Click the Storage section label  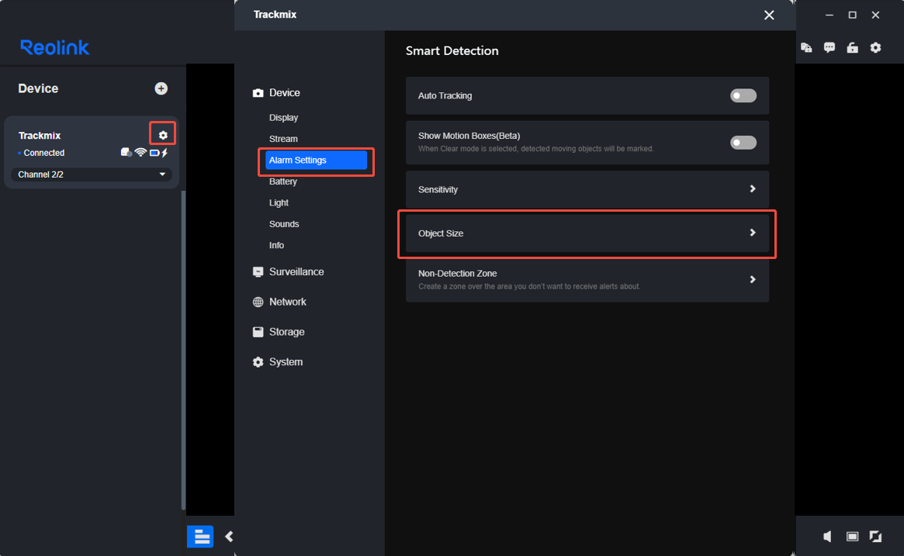[286, 332]
